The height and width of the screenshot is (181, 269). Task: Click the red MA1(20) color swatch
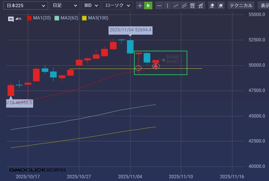coord(29,18)
